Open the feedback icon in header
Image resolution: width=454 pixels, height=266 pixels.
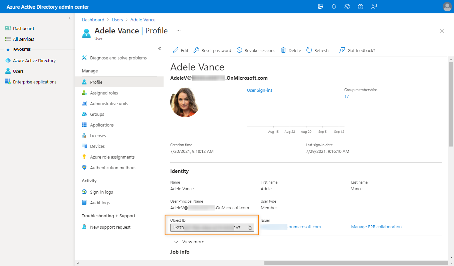(374, 7)
